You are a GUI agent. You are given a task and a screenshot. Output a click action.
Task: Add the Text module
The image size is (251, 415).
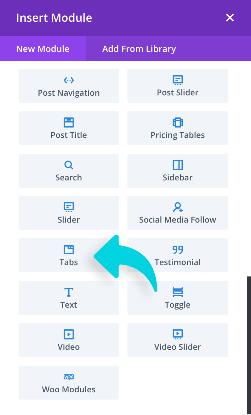tap(69, 298)
